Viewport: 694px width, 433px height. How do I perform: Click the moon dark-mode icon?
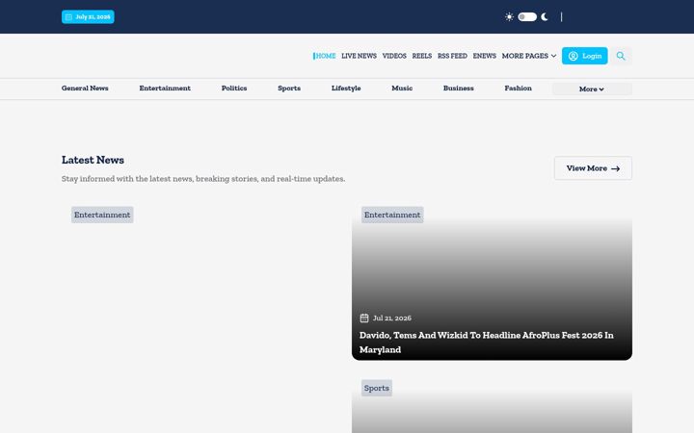(x=545, y=16)
